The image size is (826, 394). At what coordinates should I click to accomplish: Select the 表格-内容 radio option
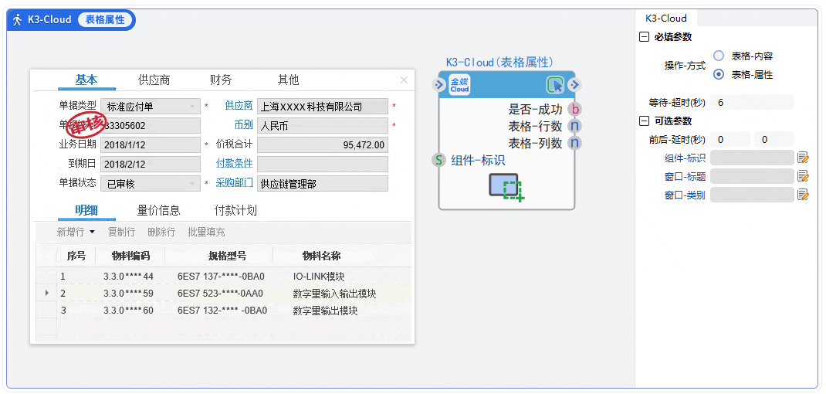tap(719, 56)
